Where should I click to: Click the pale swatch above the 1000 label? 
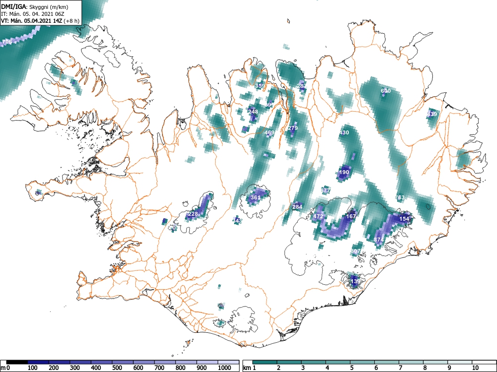pyautogui.click(x=228, y=362)
